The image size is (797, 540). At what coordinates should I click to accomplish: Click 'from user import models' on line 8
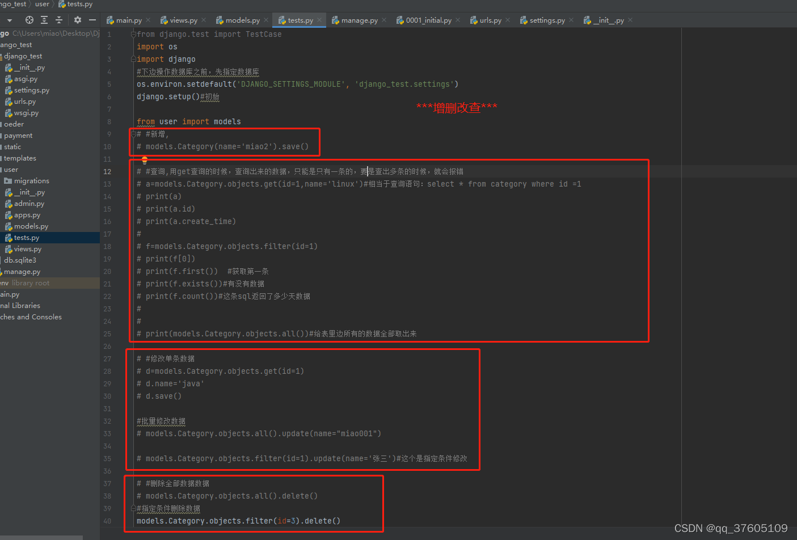click(188, 121)
